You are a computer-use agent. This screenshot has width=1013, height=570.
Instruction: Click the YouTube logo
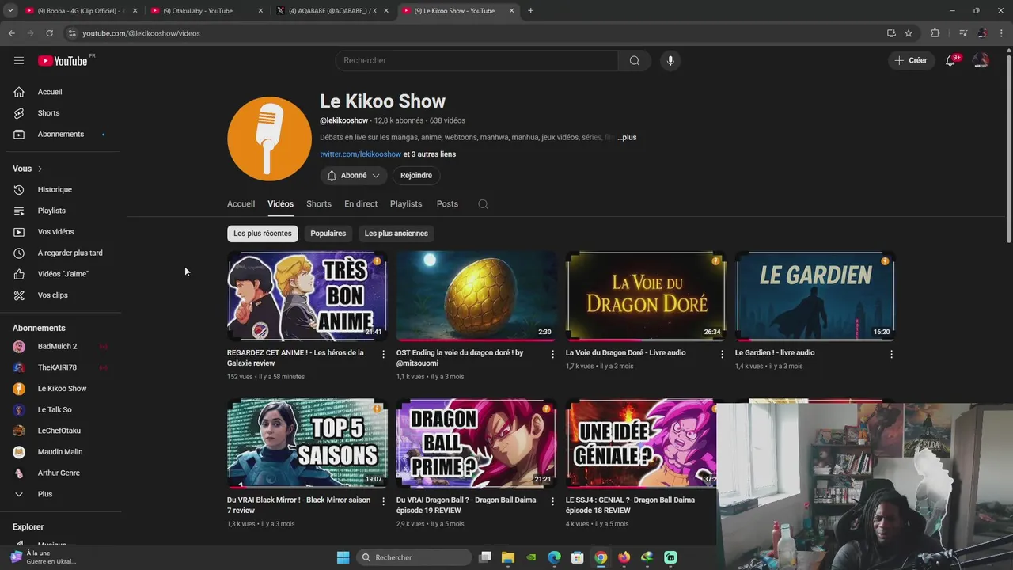pyautogui.click(x=63, y=61)
